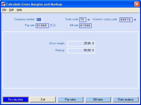Select the Company number field
This screenshot has width=141, height=105.
(39, 19)
